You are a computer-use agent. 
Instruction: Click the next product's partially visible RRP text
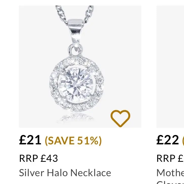170,158
